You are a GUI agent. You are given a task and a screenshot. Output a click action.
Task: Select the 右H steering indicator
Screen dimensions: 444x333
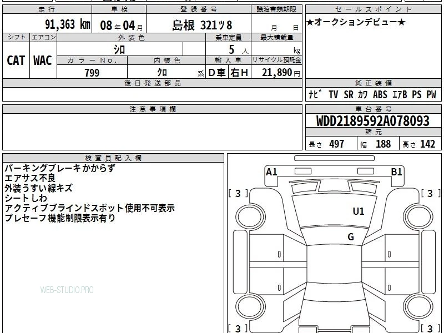pyautogui.click(x=239, y=73)
